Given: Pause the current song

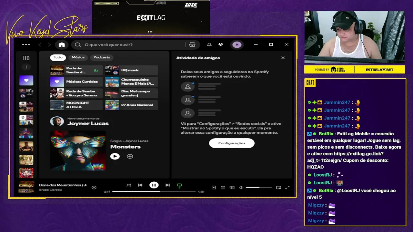Looking at the screenshot, I should tap(154, 185).
